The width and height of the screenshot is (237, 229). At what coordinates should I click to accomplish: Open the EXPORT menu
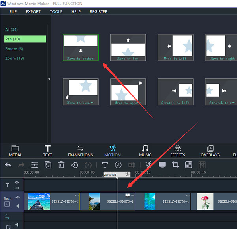click(x=33, y=11)
